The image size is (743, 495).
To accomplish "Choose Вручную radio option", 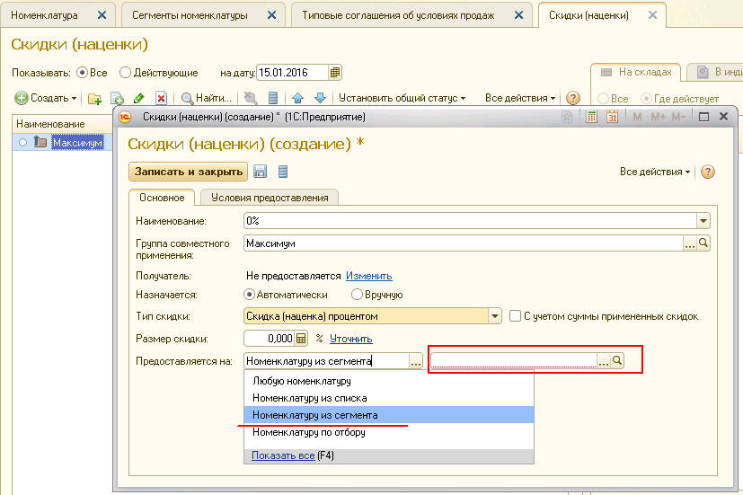I will (357, 295).
